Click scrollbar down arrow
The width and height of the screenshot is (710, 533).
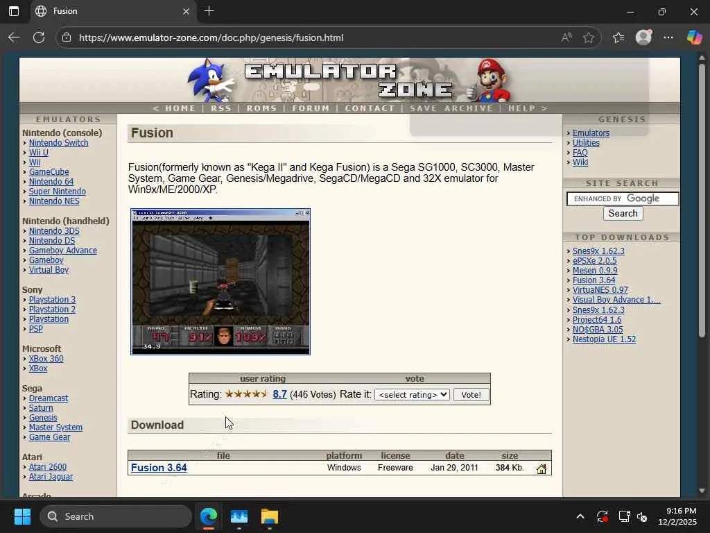click(x=702, y=491)
